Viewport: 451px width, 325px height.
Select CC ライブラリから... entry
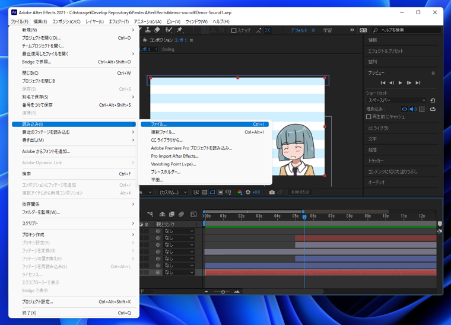205,140
